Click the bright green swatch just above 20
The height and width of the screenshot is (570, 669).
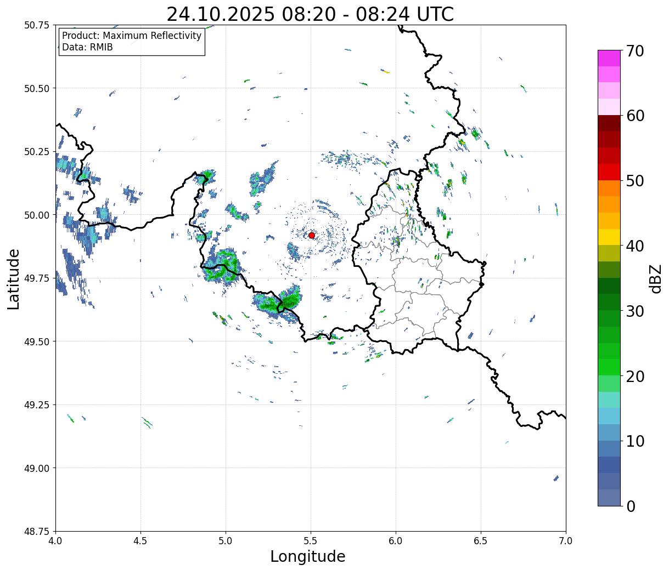[x=609, y=367]
